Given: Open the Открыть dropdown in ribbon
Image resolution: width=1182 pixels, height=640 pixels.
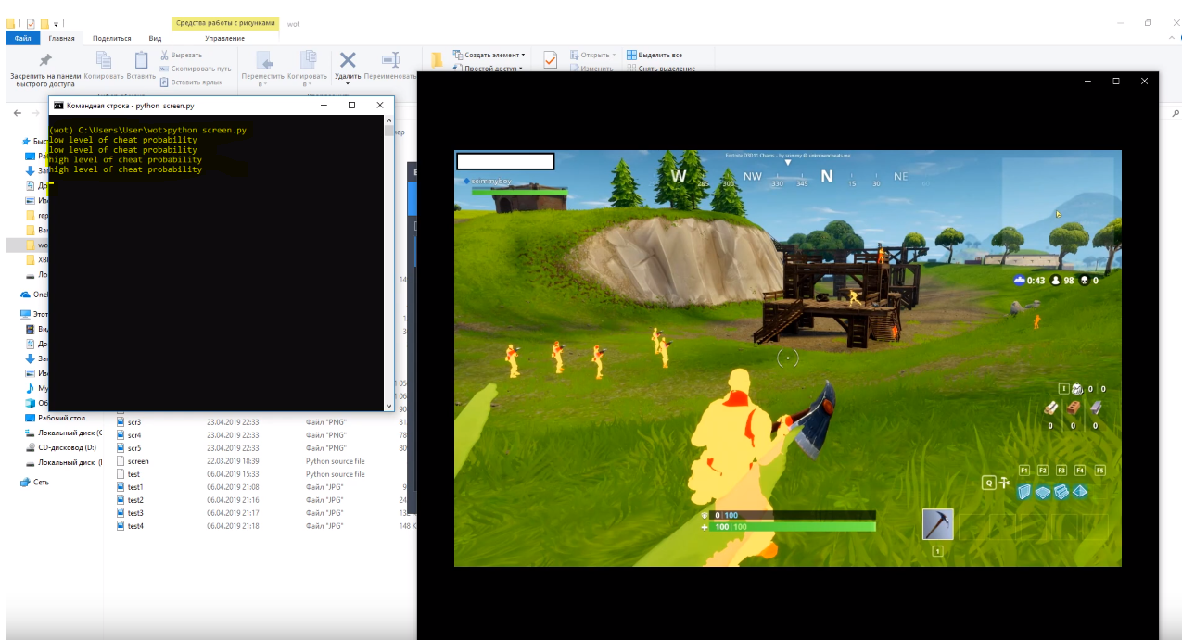Looking at the screenshot, I should tap(592, 56).
